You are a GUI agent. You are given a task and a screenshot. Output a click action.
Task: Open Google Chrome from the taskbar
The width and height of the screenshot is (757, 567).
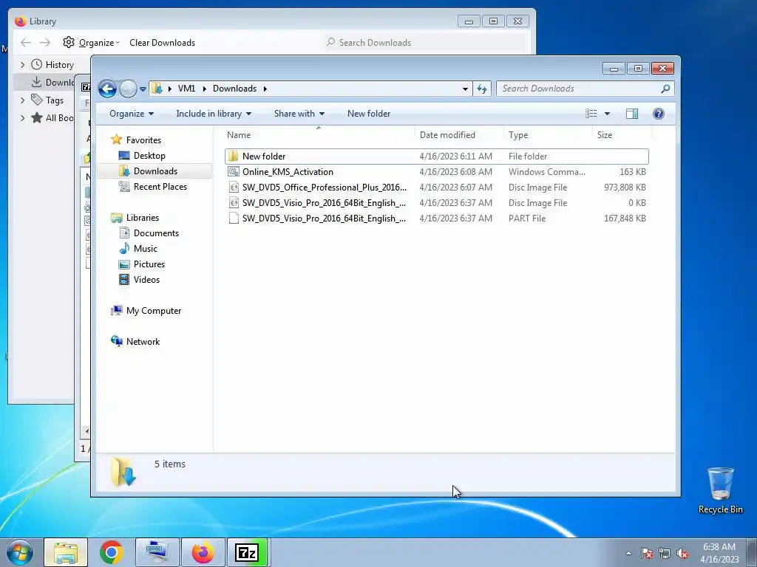[112, 552]
